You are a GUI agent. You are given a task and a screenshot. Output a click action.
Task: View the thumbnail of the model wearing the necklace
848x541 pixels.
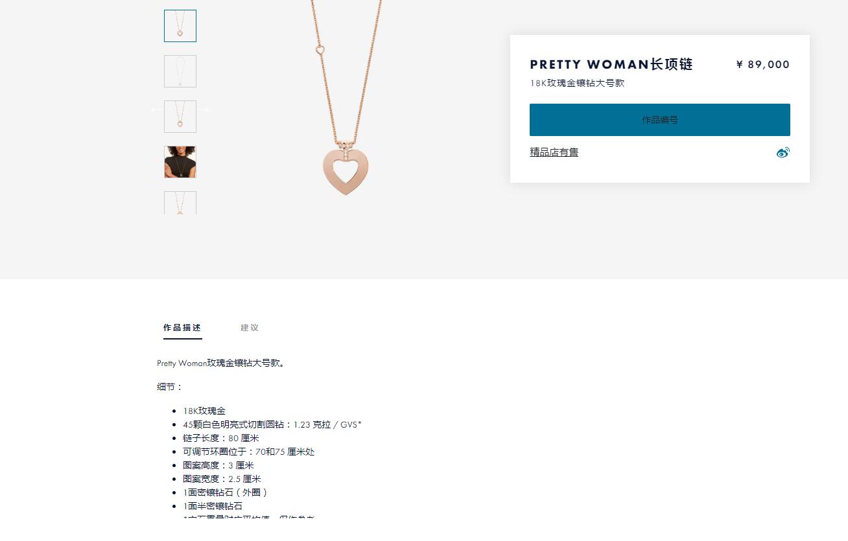point(180,162)
